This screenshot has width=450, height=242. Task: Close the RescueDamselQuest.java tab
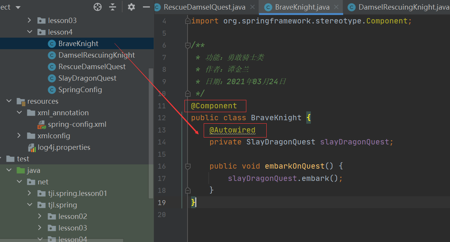pos(252,7)
